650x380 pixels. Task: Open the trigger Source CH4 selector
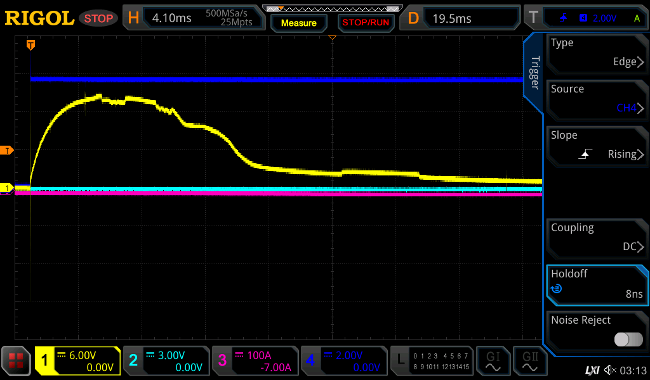(x=597, y=99)
